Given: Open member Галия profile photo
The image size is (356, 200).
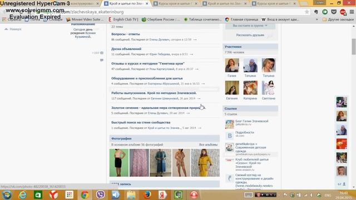Looking at the screenshot, I should [232, 65].
